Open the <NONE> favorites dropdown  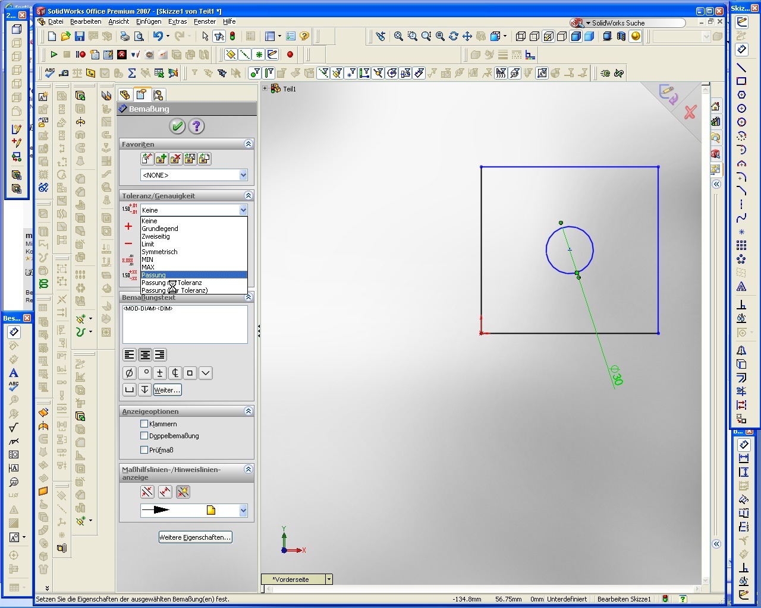tap(243, 175)
